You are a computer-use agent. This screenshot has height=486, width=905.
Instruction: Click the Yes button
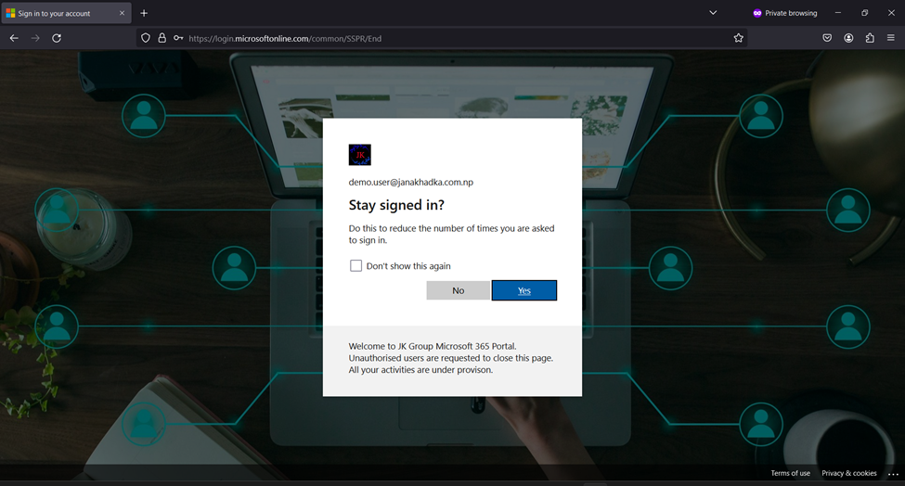[524, 290]
